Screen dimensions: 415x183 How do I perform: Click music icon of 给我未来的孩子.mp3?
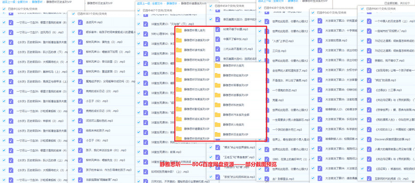(80, 130)
